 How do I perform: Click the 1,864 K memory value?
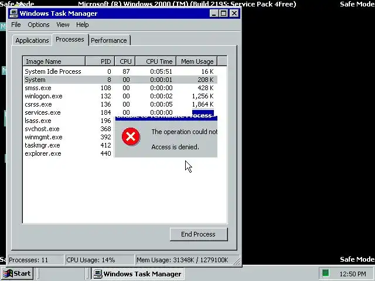203,104
